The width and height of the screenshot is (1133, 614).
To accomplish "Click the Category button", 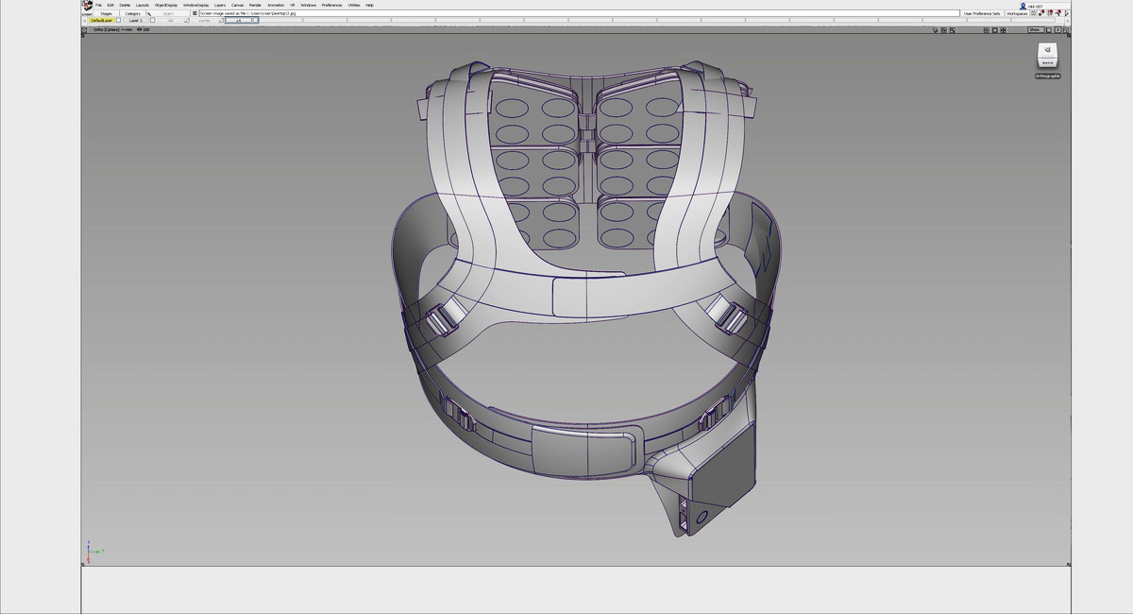I will click(x=132, y=13).
